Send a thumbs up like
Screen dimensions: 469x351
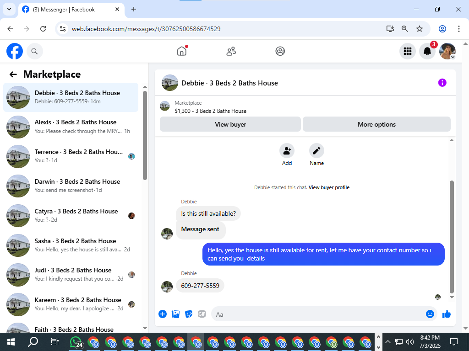pos(447,314)
